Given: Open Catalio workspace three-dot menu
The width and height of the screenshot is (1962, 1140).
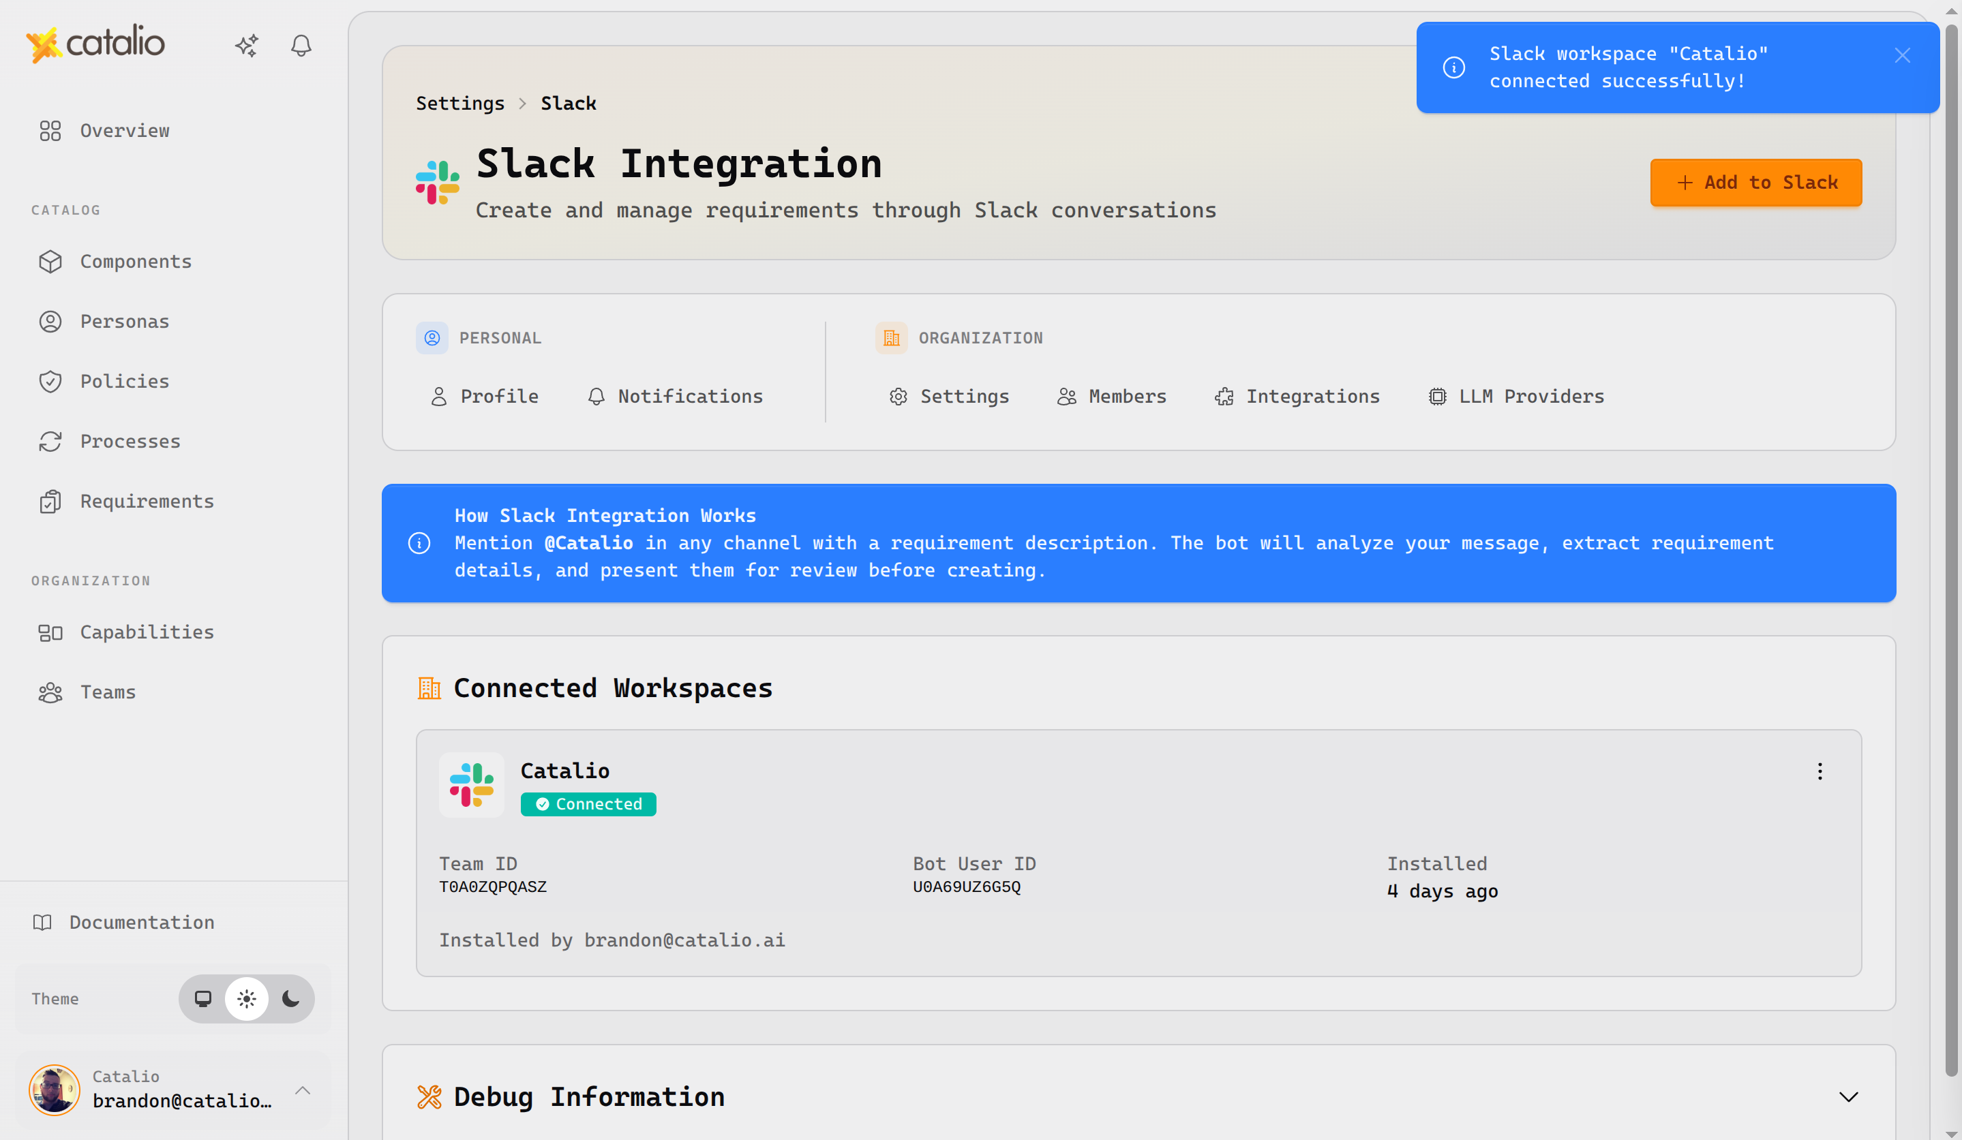Looking at the screenshot, I should coord(1820,771).
